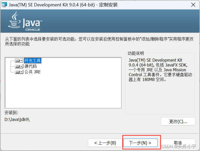The image size is (200, 151).
Task: Go back with < 上一步(B) button
Action: point(105,143)
